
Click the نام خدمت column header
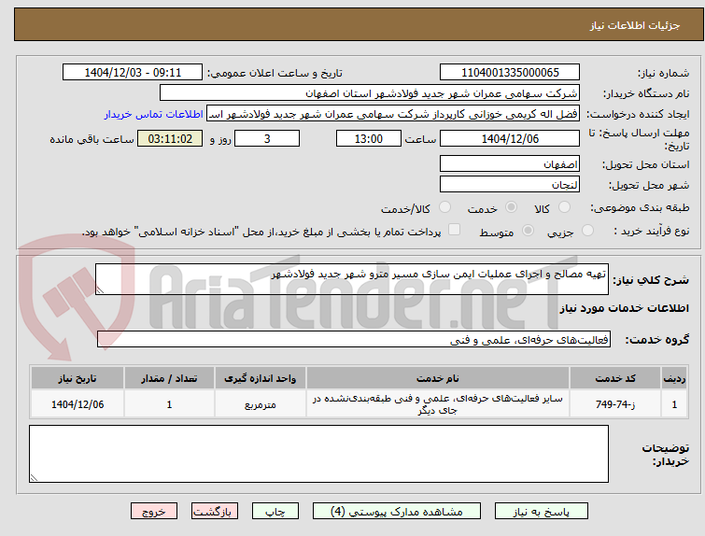438,378
